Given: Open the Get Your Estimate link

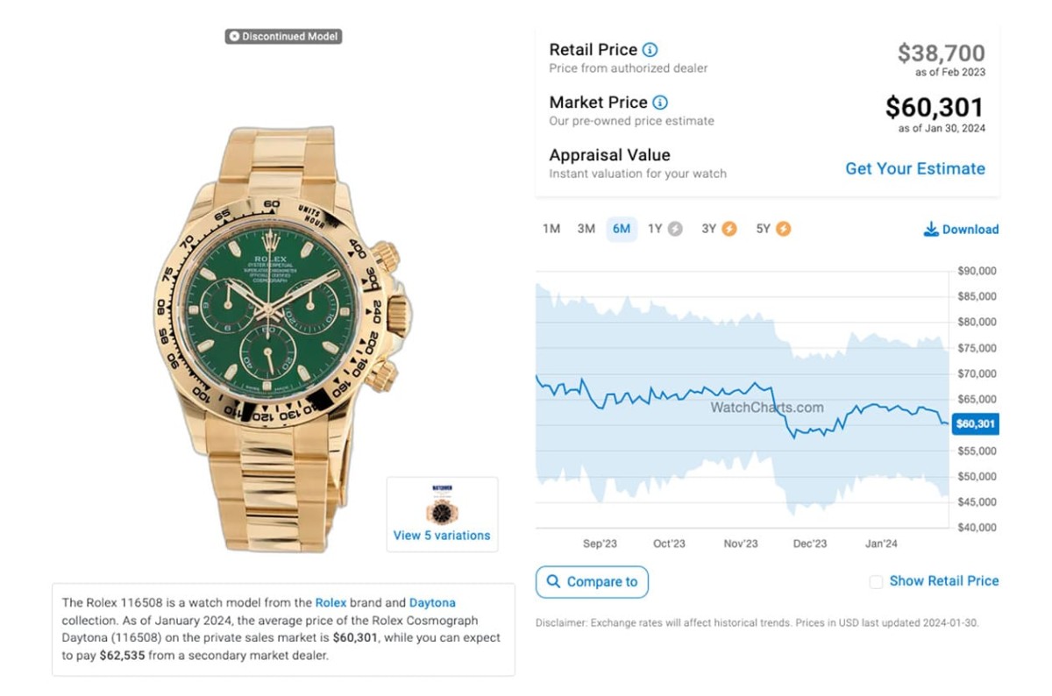Looking at the screenshot, I should pyautogui.click(x=914, y=168).
